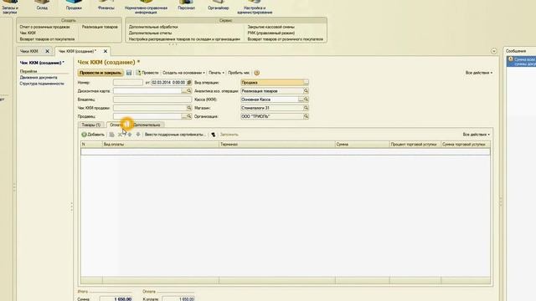The image size is (536, 301).
Task: Close the Чек ККМ (создание) tab
Action: [x=106, y=51]
